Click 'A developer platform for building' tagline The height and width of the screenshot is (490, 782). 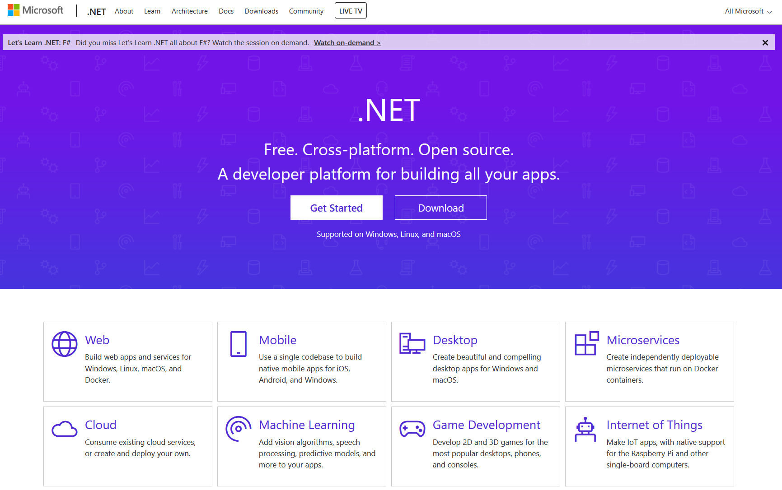(389, 174)
